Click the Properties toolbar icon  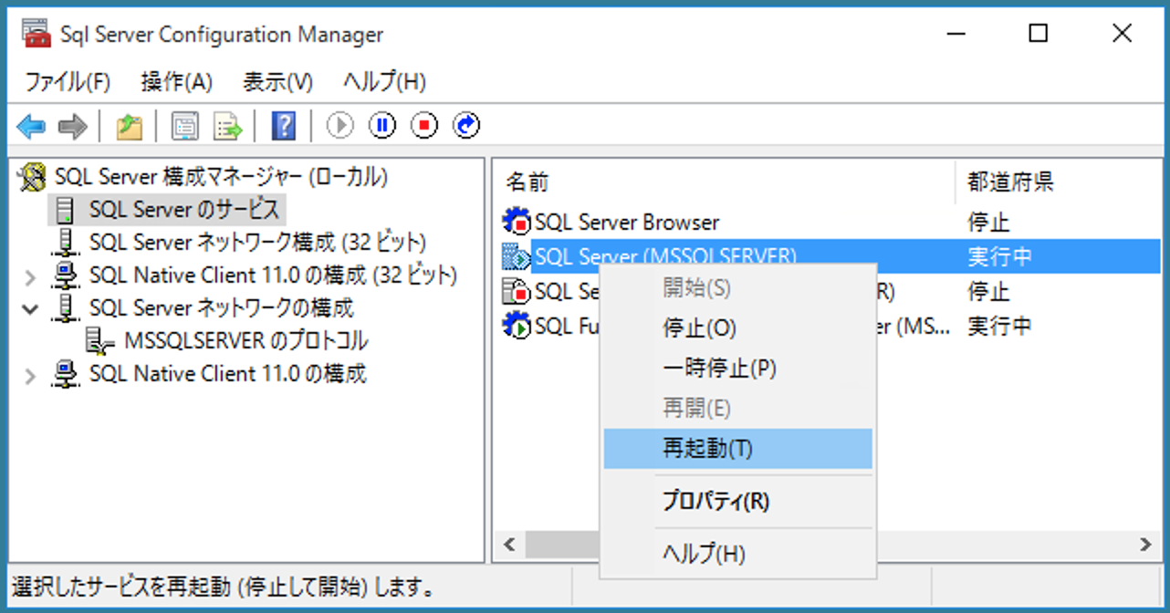185,126
